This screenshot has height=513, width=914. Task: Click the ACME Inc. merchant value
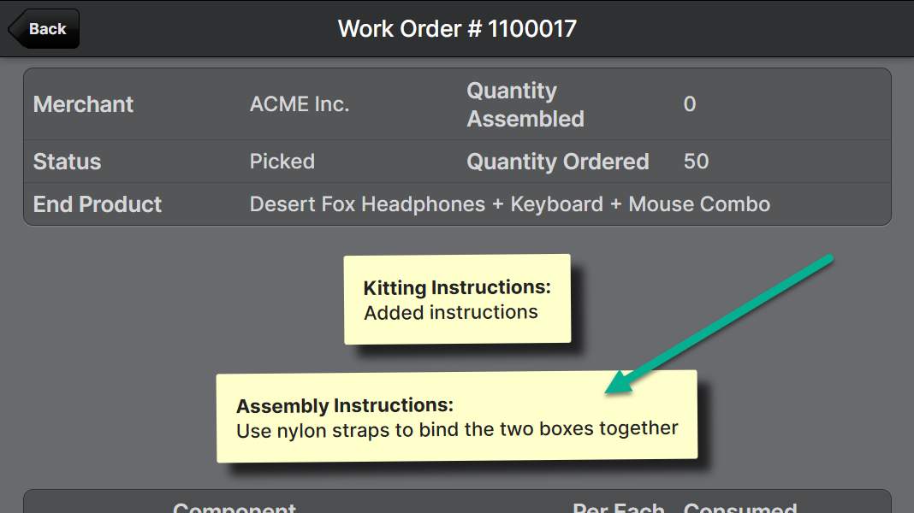[300, 104]
